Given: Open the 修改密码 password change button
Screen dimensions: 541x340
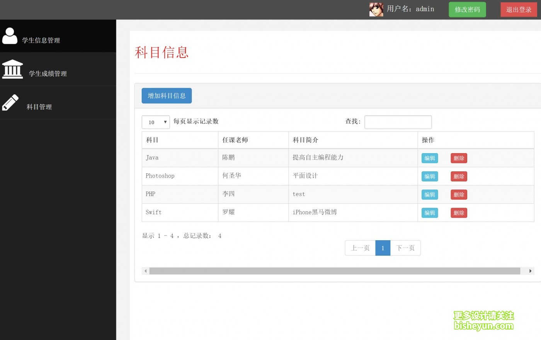Looking at the screenshot, I should coord(467,9).
